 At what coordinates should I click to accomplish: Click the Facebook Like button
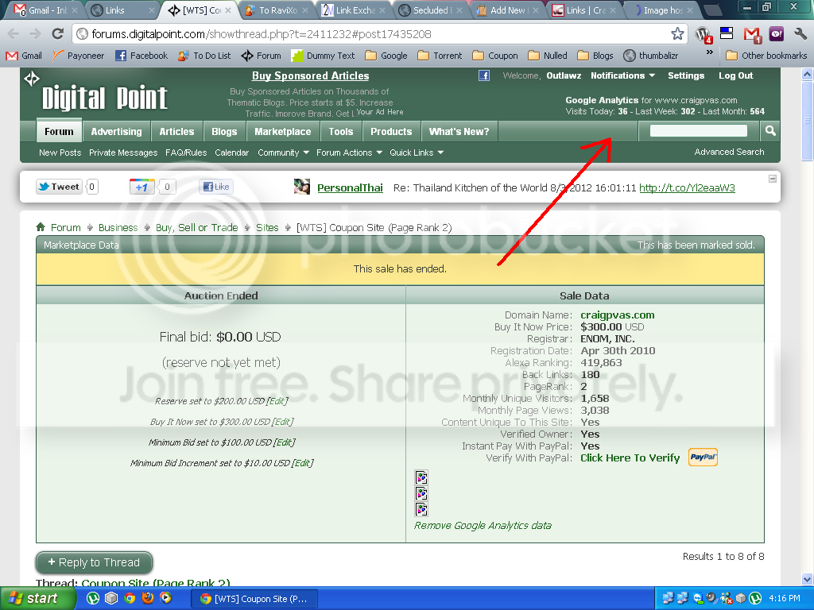[216, 187]
